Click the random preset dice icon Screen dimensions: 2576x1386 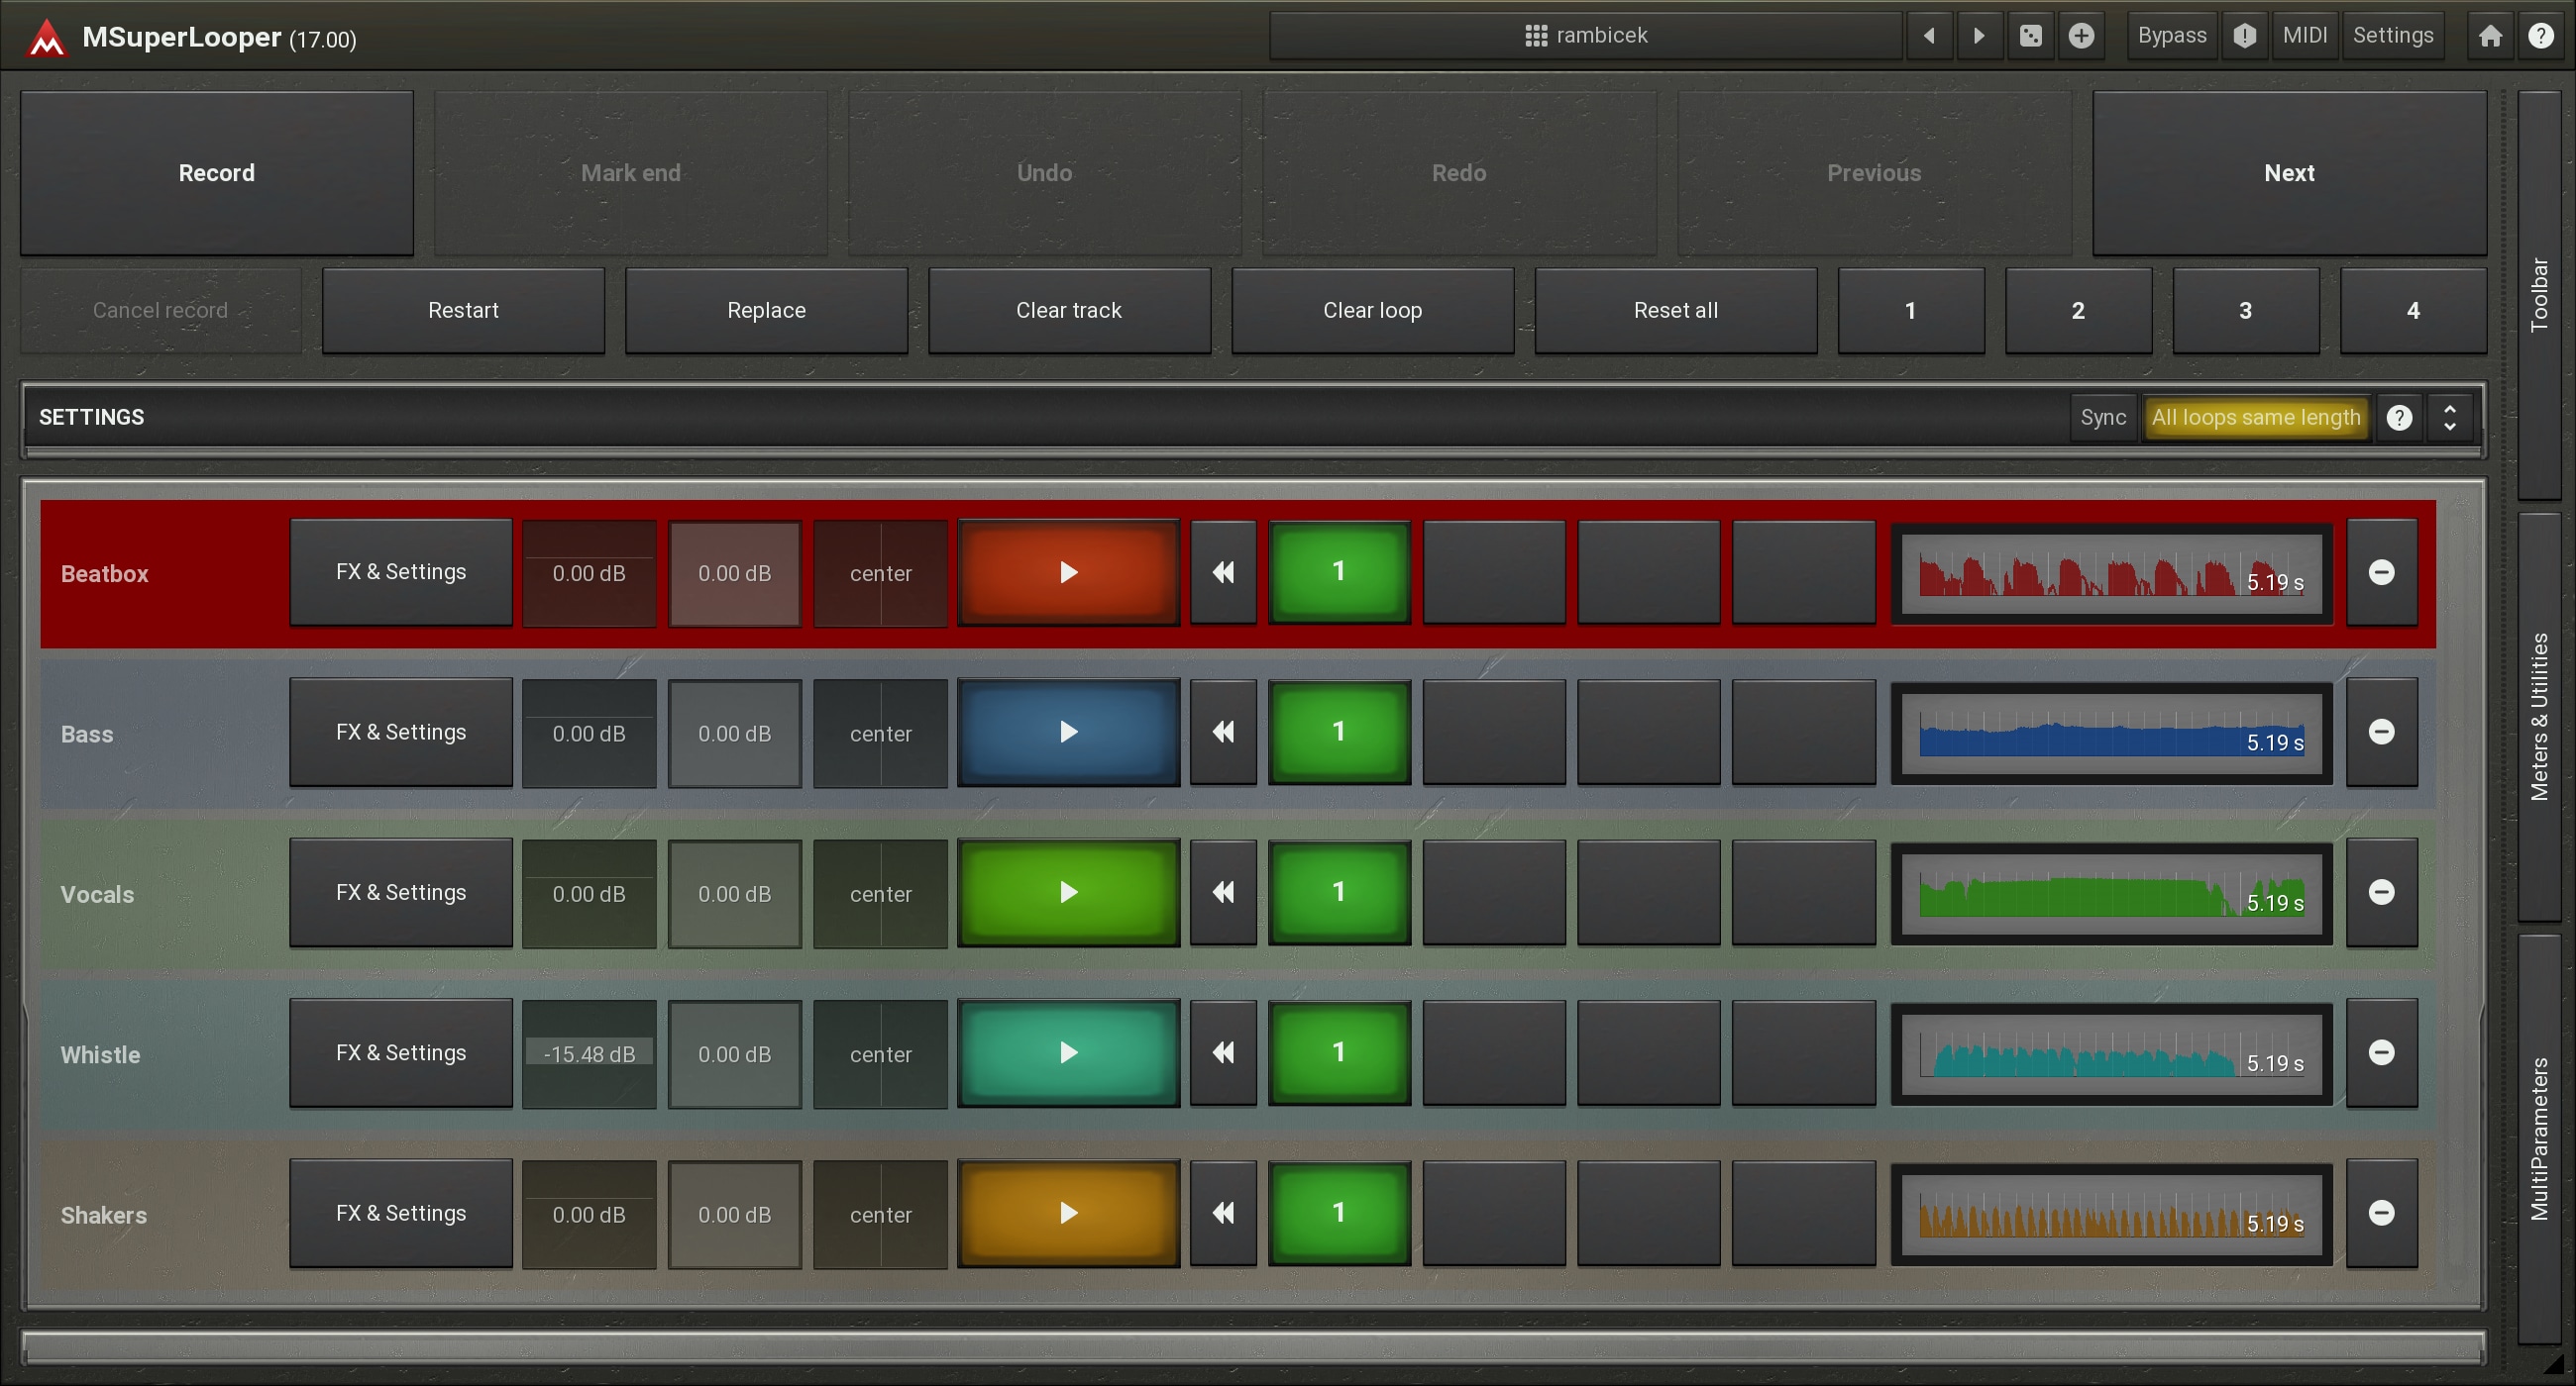click(x=2030, y=36)
